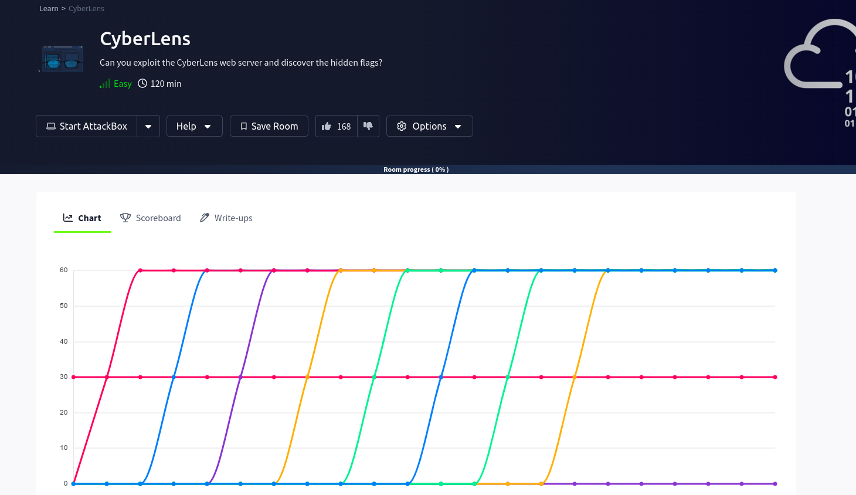The image size is (856, 495).
Task: Click the last data point at 60
Action: click(775, 270)
